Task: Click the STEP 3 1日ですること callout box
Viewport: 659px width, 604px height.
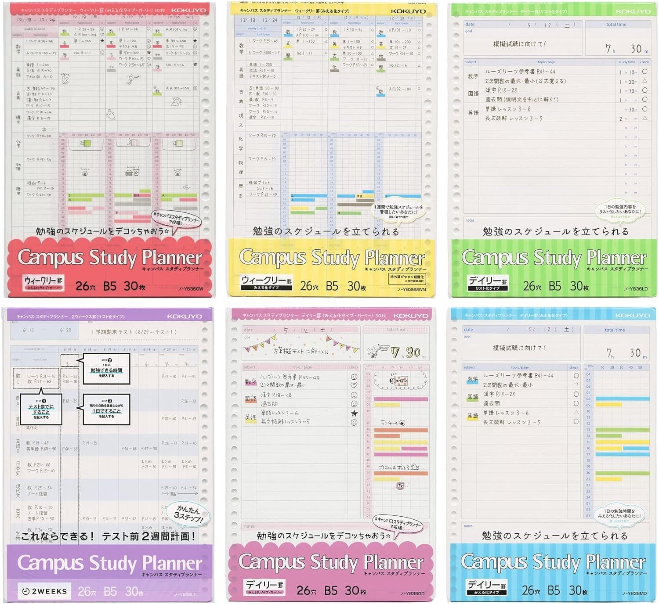Action: click(106, 410)
